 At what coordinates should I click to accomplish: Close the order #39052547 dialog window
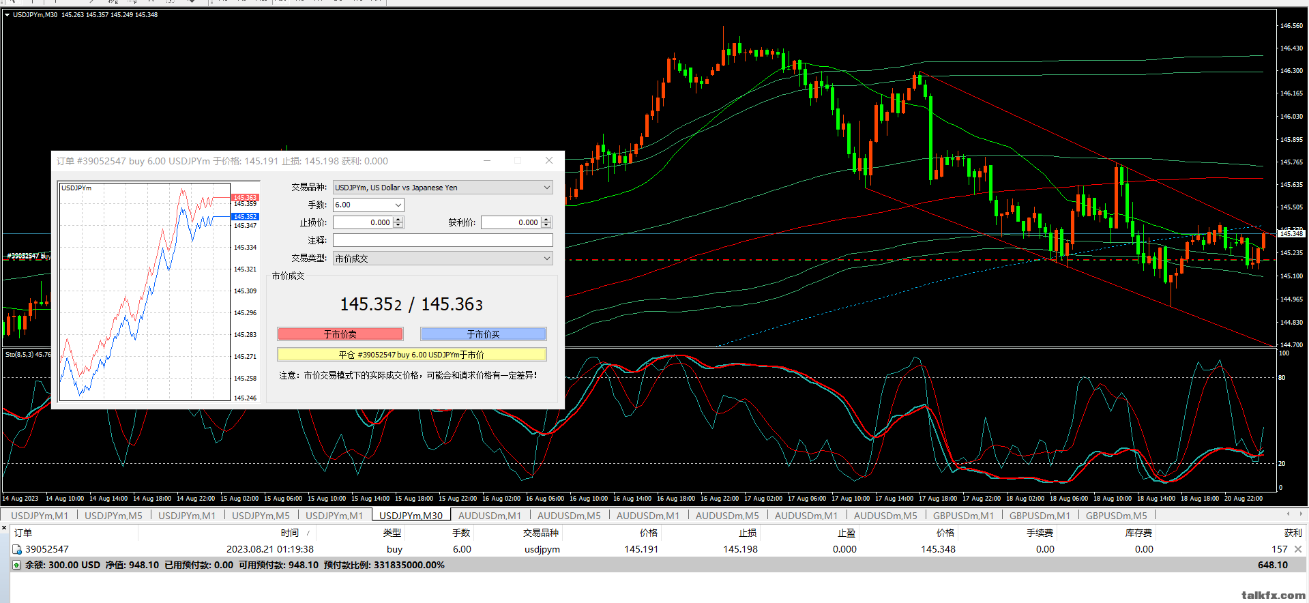(549, 160)
